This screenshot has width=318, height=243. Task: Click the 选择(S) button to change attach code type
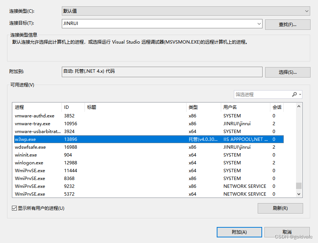point(288,72)
